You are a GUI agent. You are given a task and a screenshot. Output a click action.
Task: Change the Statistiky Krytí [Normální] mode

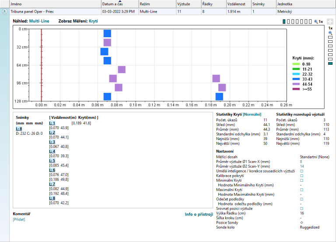(x=252, y=115)
